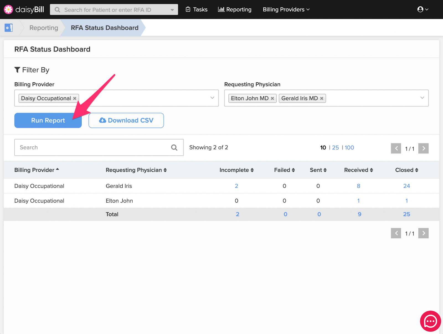Select the Showing 2 of 2 text

[x=209, y=147]
